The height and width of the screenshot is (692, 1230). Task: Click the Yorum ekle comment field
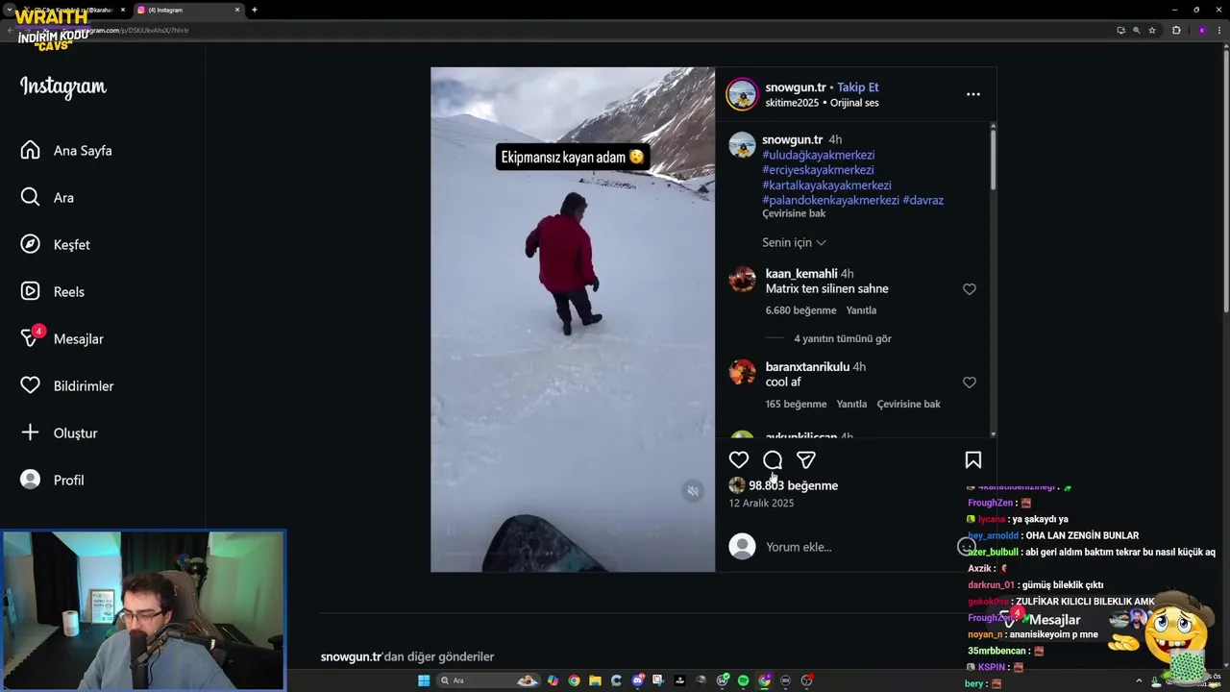(855, 547)
